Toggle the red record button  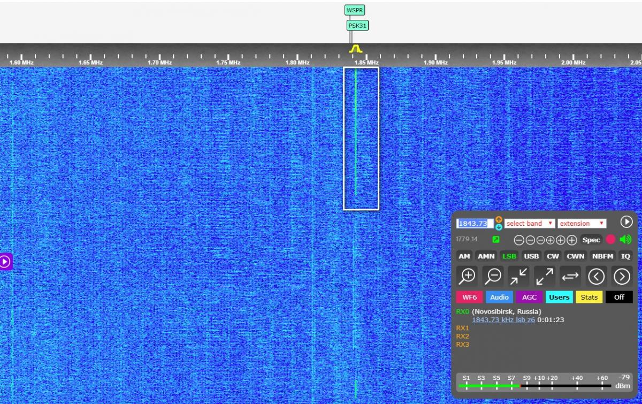(x=610, y=240)
